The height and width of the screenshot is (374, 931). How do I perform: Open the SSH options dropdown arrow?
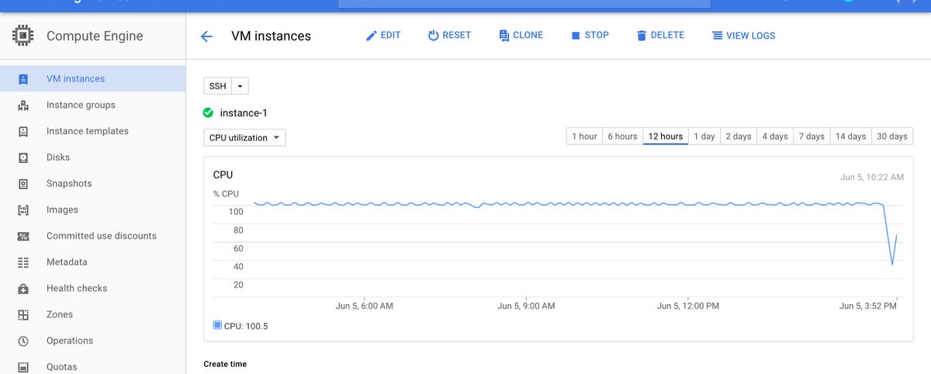click(240, 86)
